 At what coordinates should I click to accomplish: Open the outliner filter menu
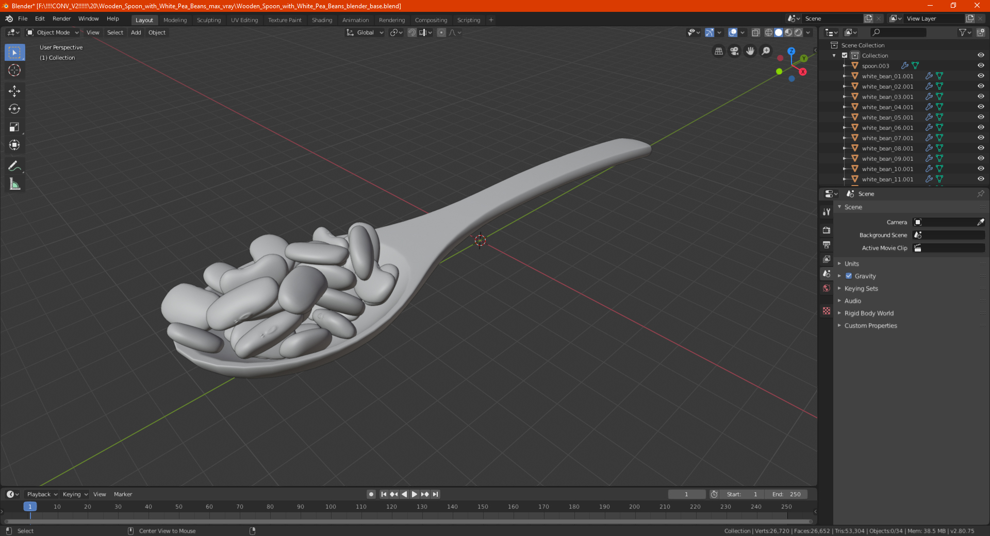click(x=965, y=32)
